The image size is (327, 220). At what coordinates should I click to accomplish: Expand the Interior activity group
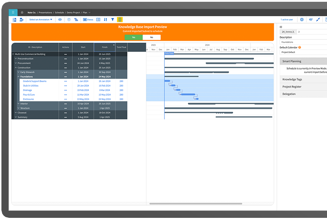click(x=18, y=104)
